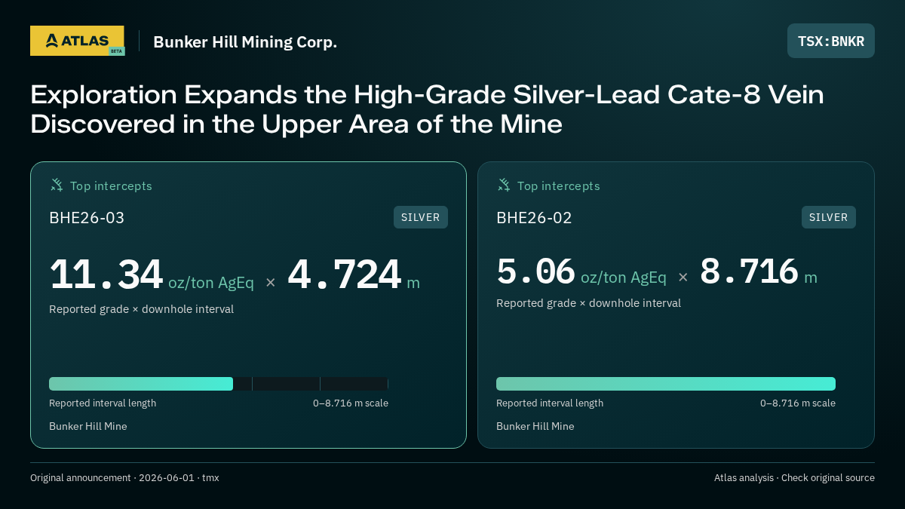Click the interval length bar for BHE26-03
This screenshot has height=509, width=905.
pos(219,384)
